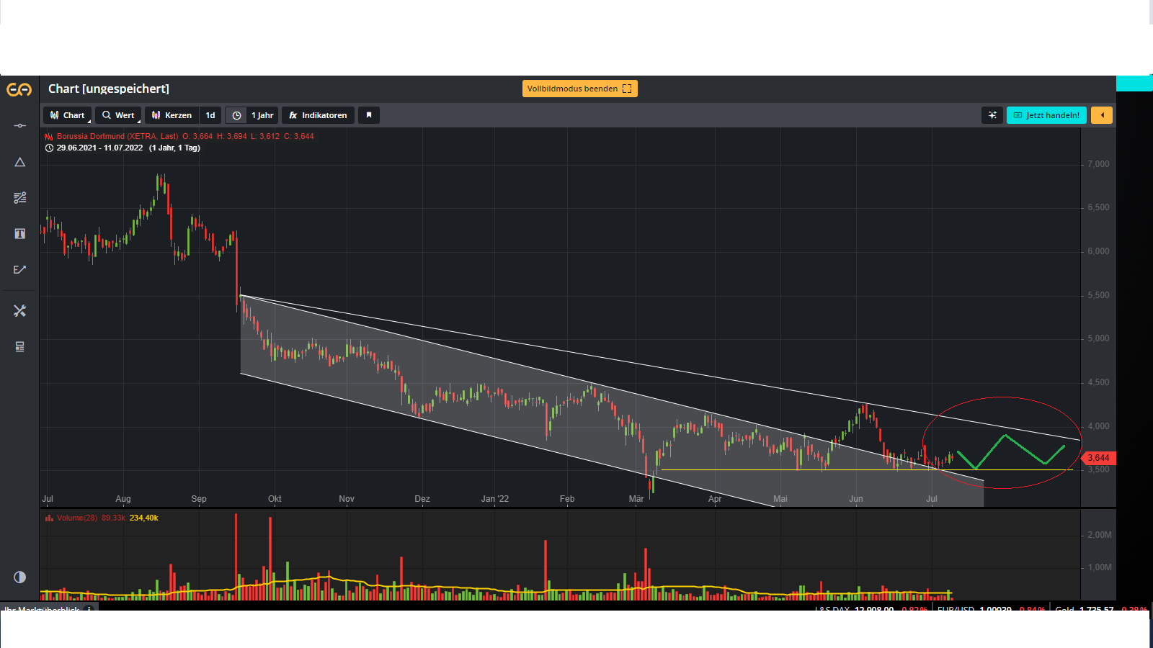Click the date range 29.06.2021 - 11.07.2022

99,148
